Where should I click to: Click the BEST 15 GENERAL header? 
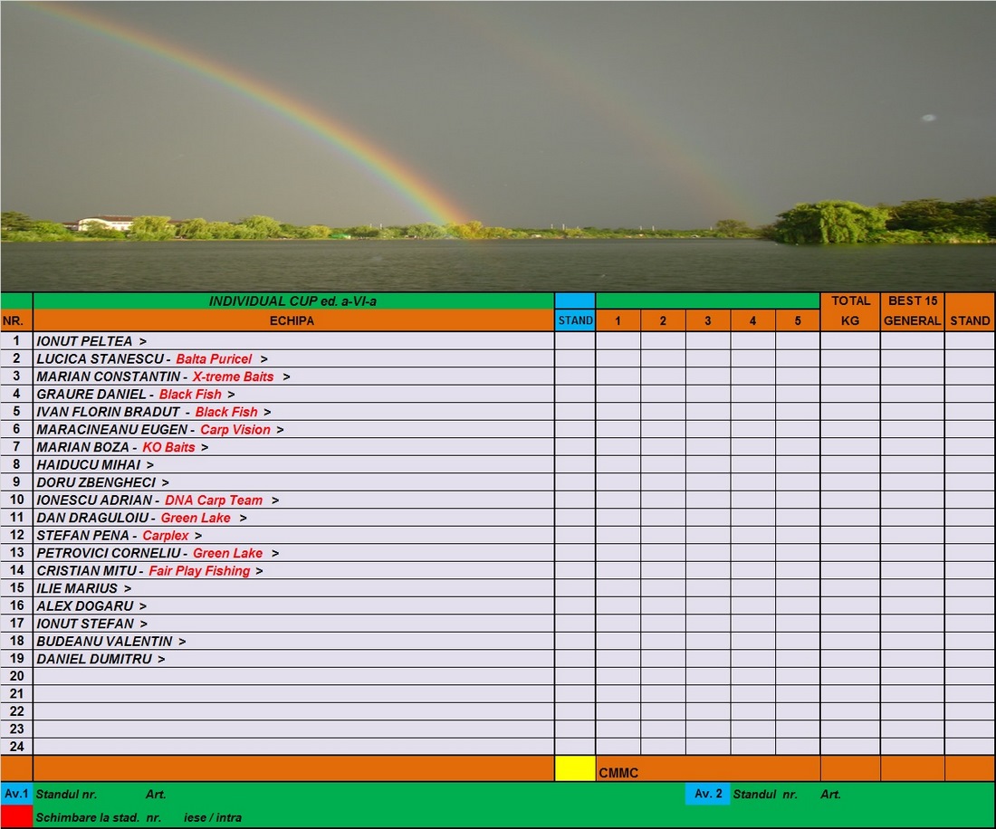coord(912,310)
